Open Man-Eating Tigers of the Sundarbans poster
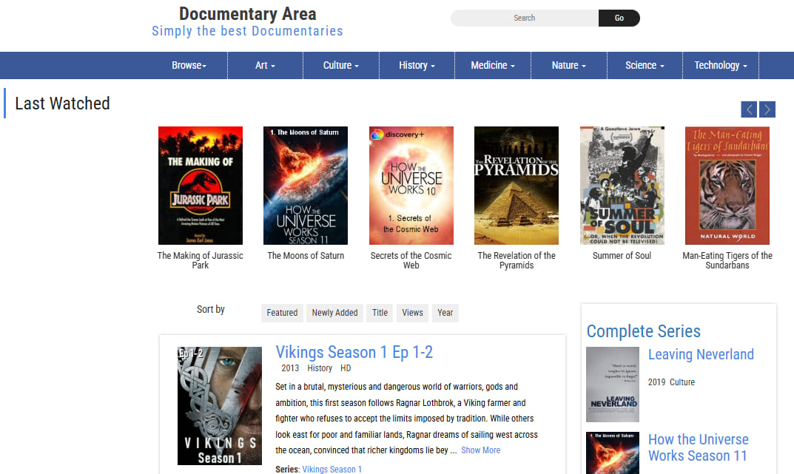Screen dimensions: 794x474 point(727,186)
